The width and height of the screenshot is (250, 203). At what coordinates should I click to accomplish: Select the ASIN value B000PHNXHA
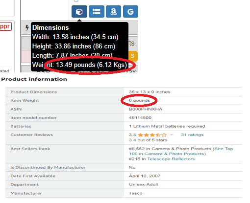tap(146, 109)
